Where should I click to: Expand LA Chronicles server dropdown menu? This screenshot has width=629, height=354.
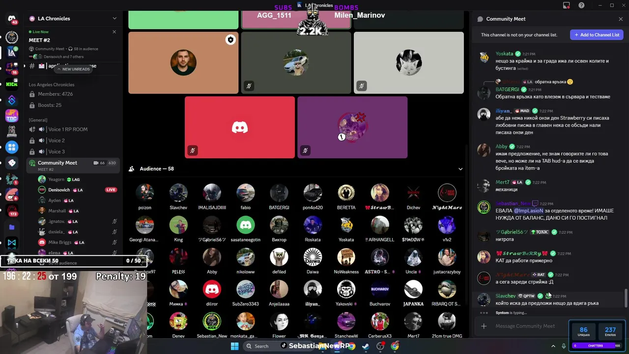click(x=114, y=19)
